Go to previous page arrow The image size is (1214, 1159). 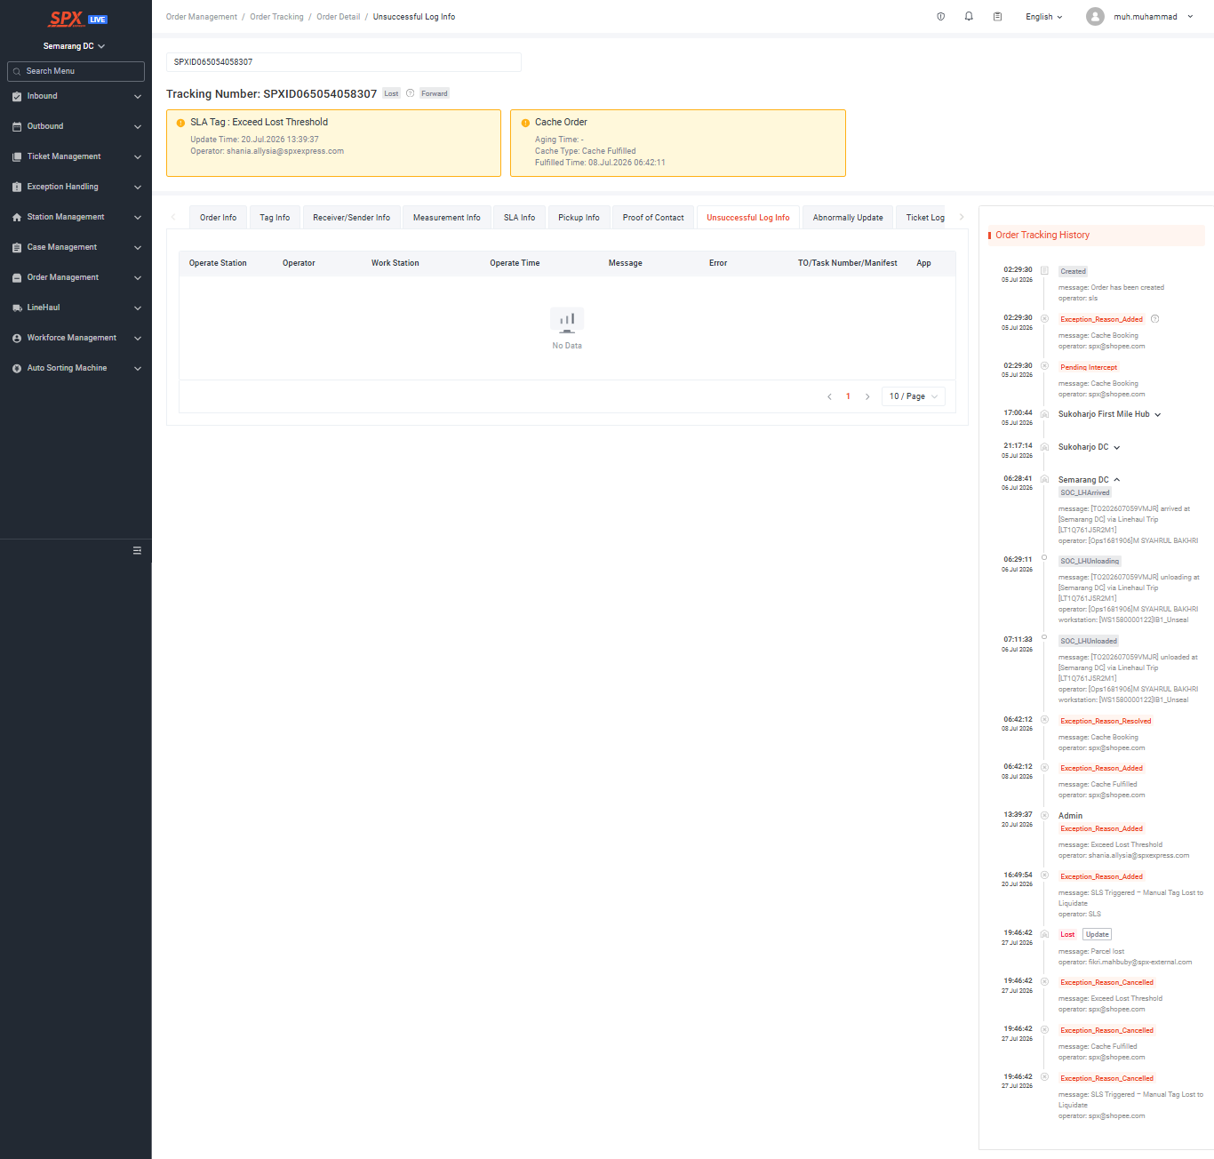tap(829, 396)
